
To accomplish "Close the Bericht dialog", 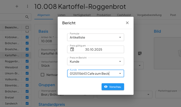I will click(x=127, y=23).
